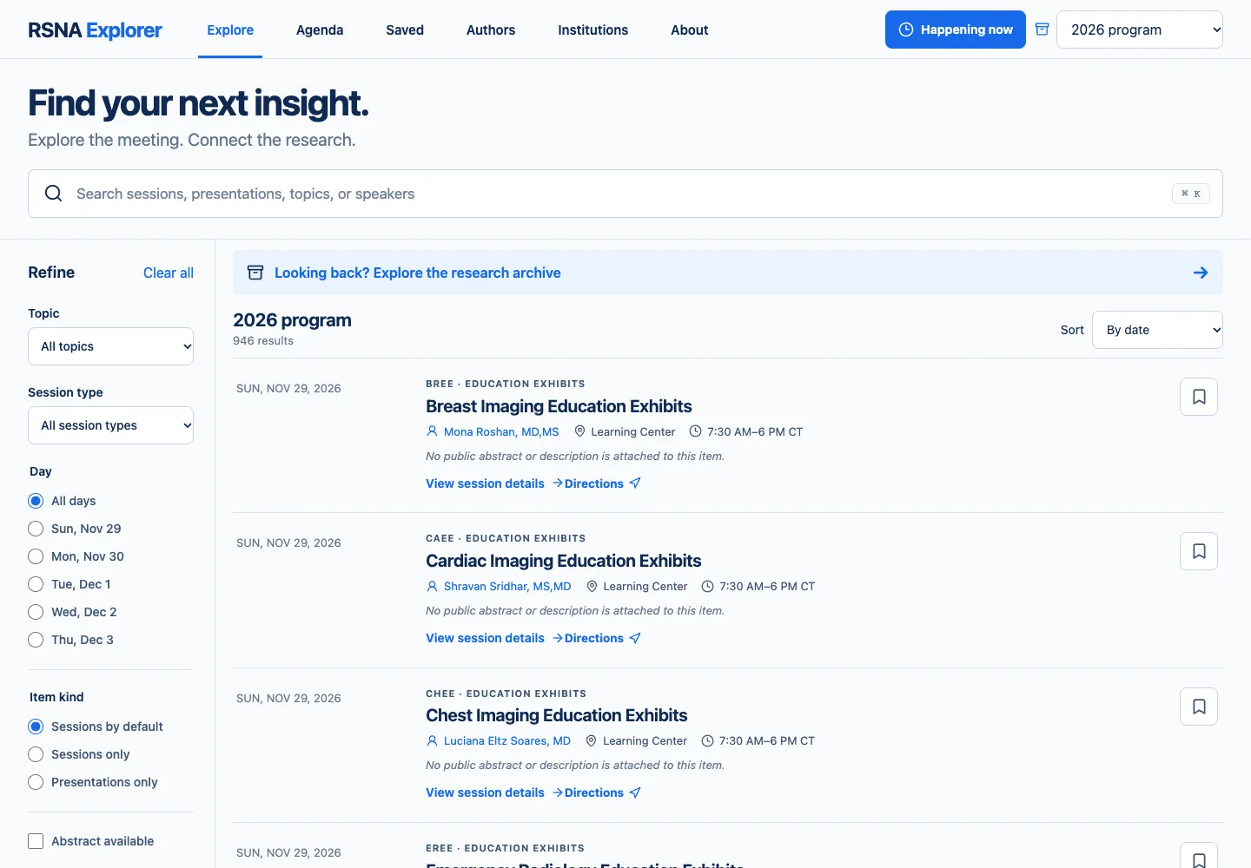This screenshot has height=868, width=1251.
Task: Filter by Mon, Nov 30
Action: pos(36,556)
